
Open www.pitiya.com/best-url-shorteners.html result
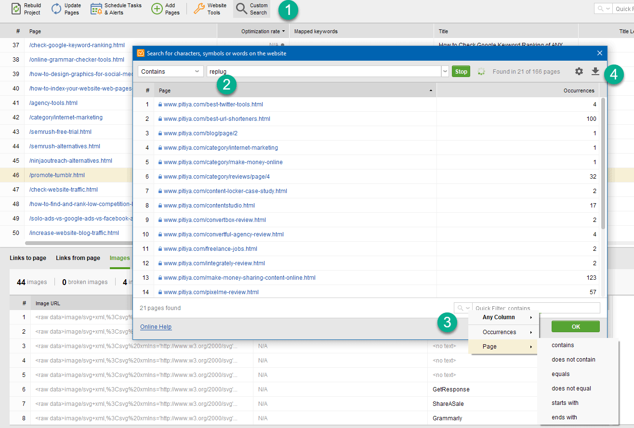[216, 119]
